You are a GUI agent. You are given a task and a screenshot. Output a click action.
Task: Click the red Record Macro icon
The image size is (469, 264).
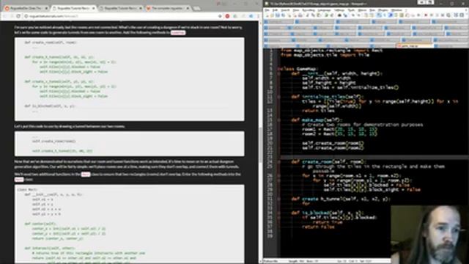pyautogui.click(x=426, y=15)
